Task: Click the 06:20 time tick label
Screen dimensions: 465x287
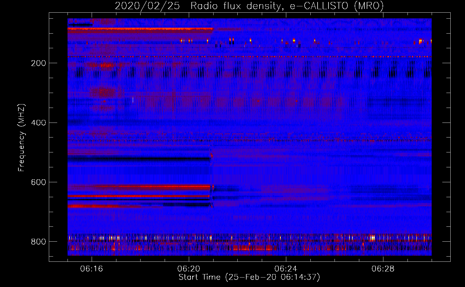Action: click(x=189, y=269)
